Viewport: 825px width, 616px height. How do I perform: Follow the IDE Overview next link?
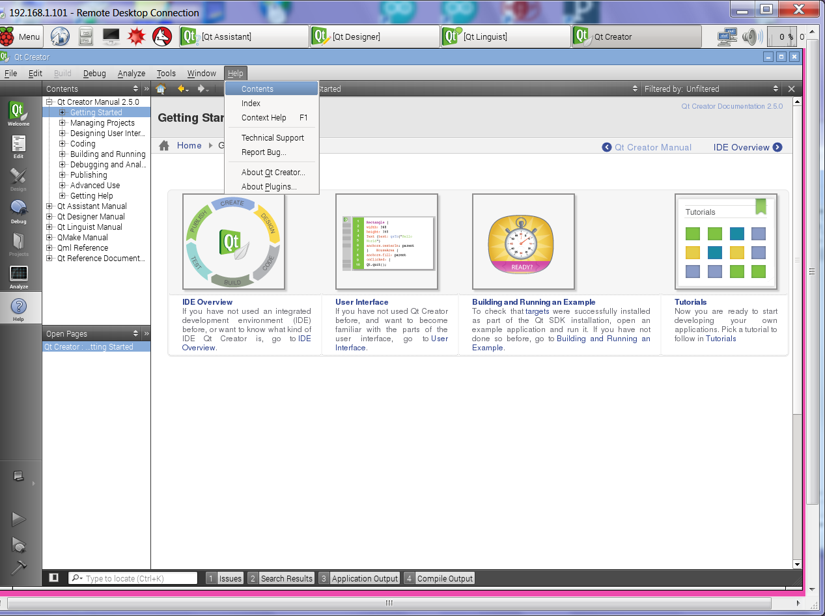click(747, 147)
